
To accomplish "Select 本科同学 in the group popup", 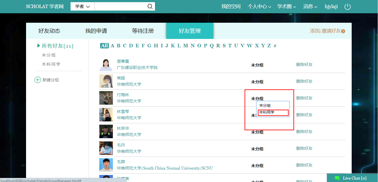I will (x=267, y=112).
